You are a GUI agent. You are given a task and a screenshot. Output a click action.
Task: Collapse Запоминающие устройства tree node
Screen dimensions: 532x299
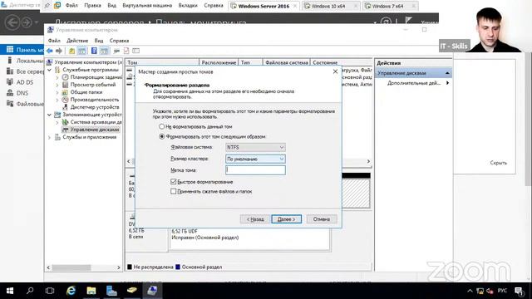click(x=50, y=115)
